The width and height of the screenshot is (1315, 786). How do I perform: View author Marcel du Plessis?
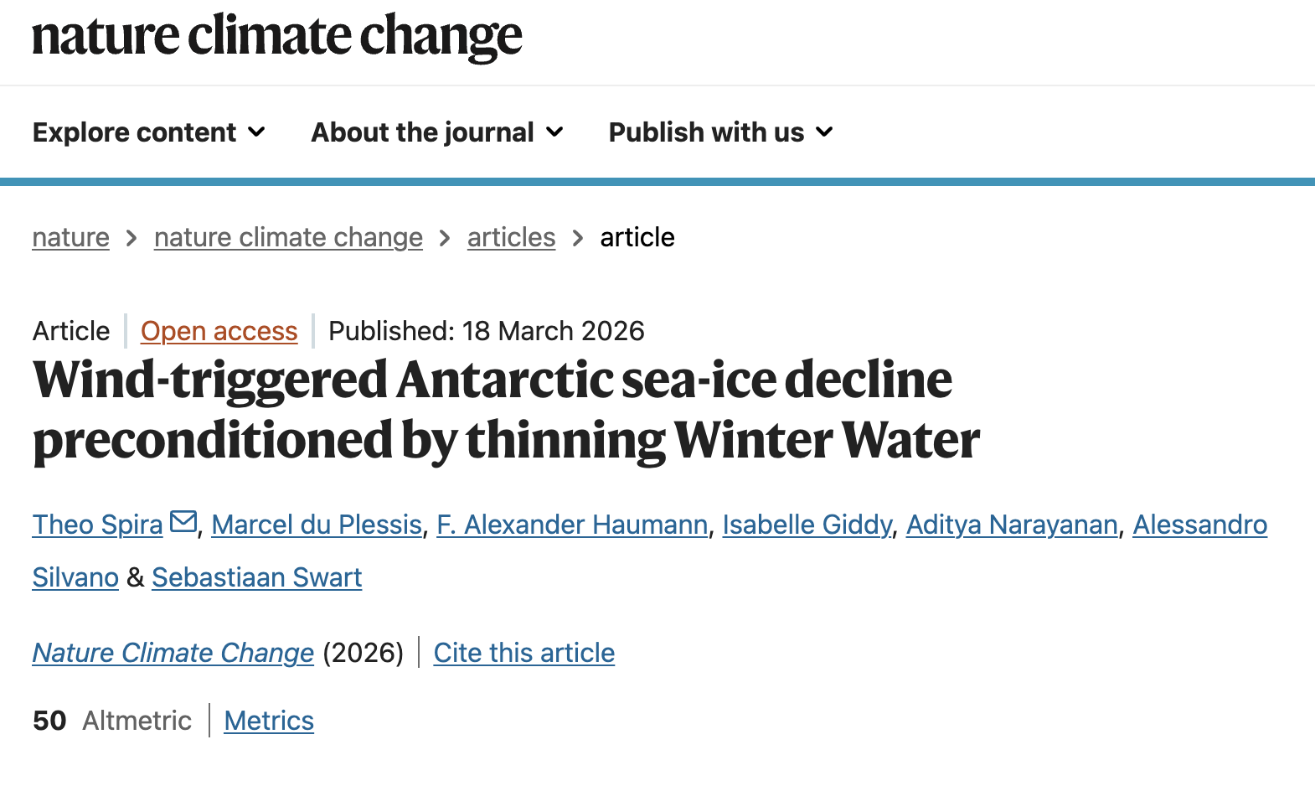317,525
